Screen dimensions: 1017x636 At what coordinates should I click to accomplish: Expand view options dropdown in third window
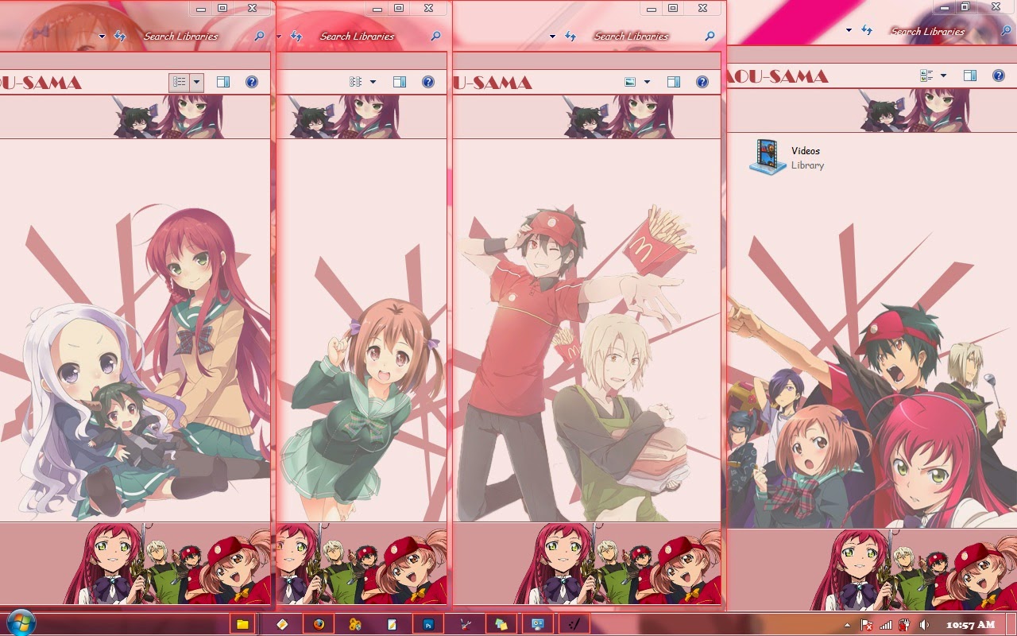click(x=647, y=82)
